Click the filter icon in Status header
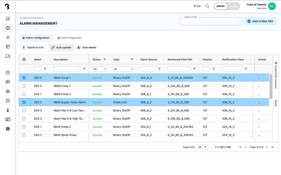 tap(105, 60)
